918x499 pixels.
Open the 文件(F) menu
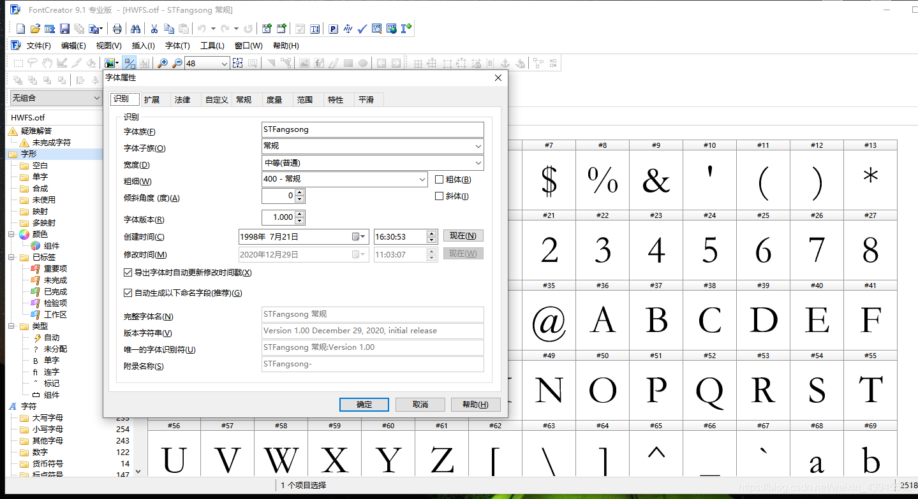point(38,46)
